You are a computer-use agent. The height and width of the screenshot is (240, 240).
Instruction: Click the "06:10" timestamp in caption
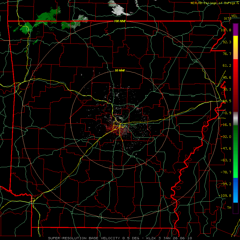tap(186, 238)
